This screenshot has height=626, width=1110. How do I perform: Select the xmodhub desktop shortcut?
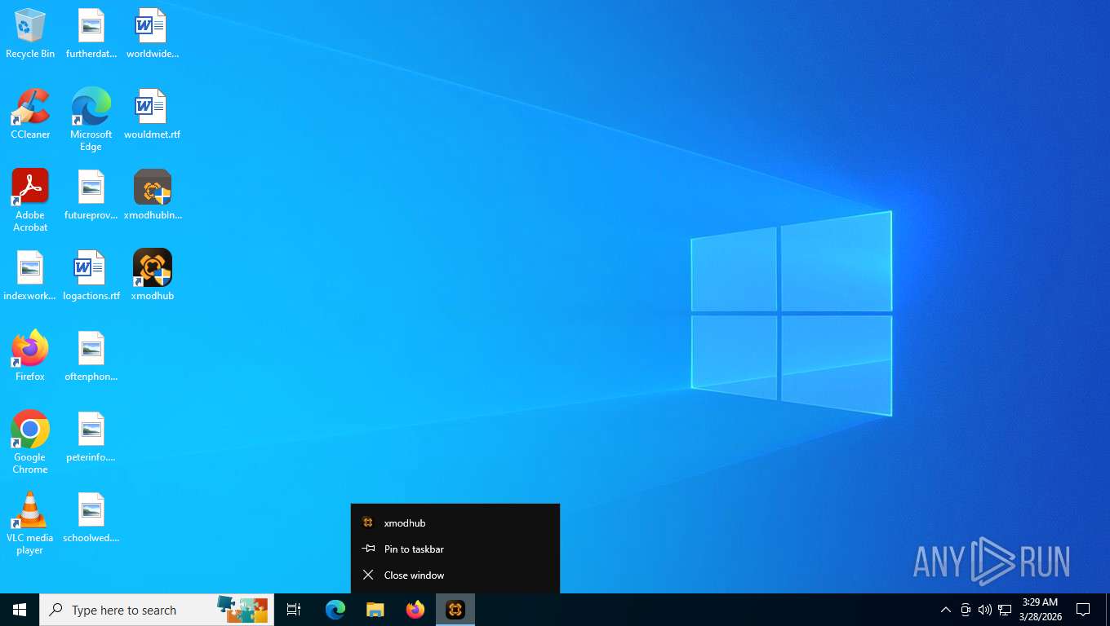pos(153,276)
